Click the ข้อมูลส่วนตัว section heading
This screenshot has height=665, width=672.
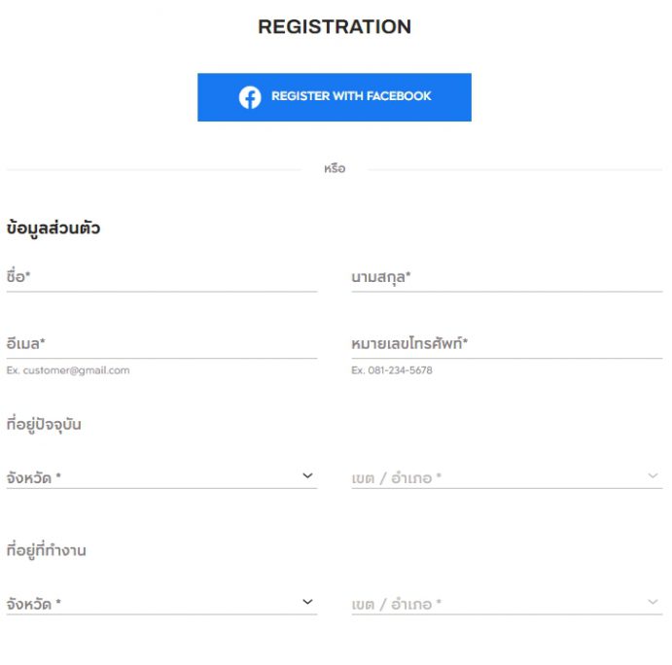point(53,227)
